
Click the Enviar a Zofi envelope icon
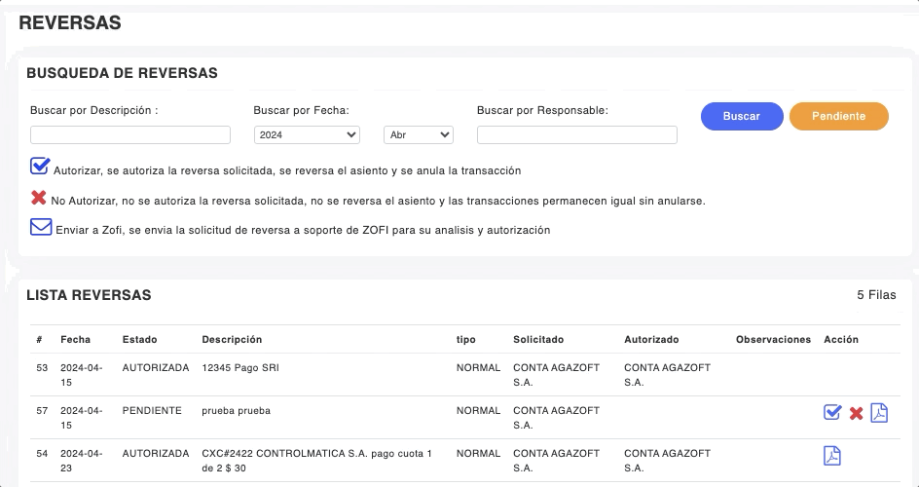point(41,227)
